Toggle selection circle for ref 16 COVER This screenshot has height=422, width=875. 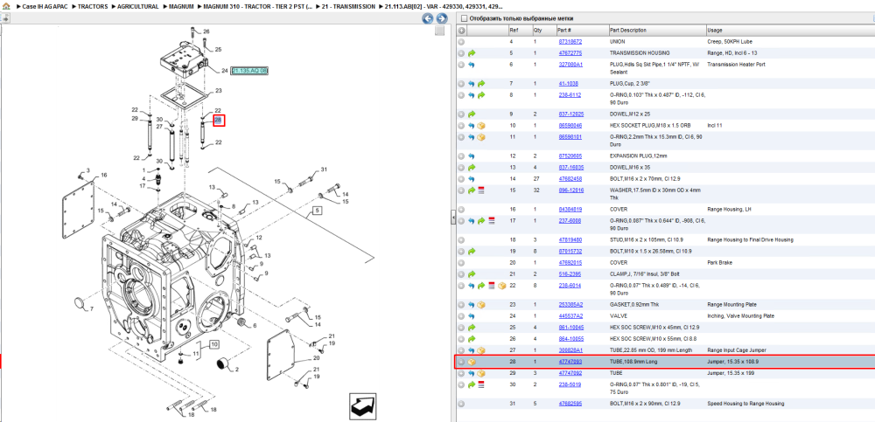pyautogui.click(x=461, y=210)
